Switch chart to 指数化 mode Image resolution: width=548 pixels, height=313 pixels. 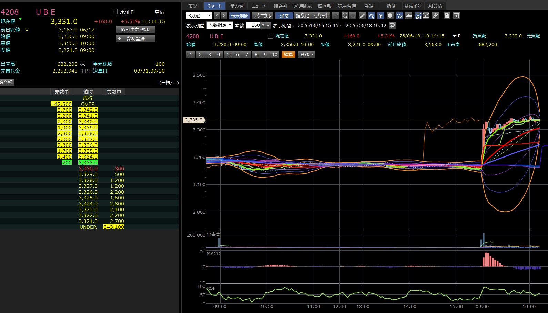[x=302, y=16]
